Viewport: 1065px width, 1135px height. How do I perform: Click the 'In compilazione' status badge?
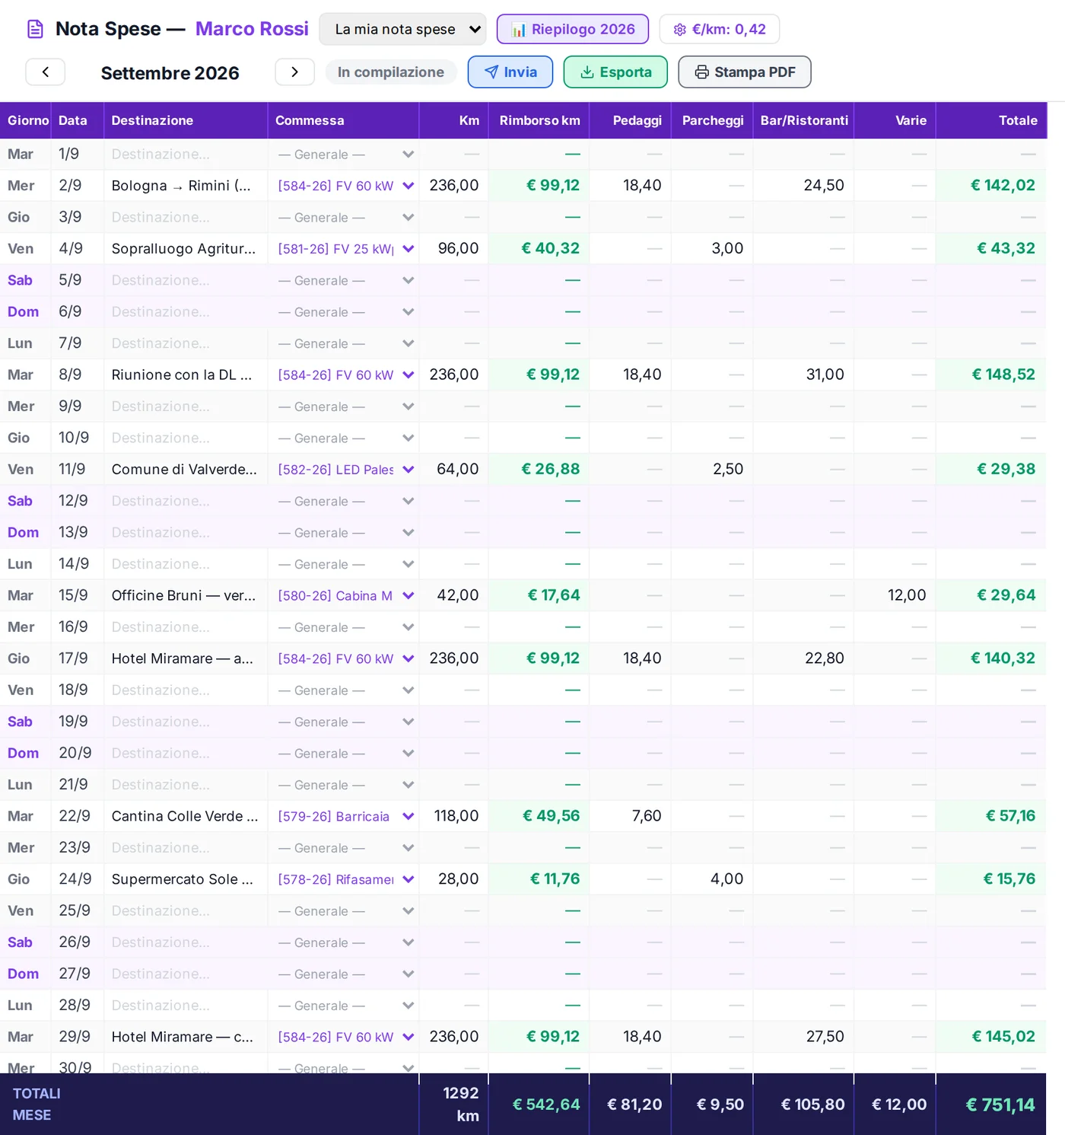coord(391,72)
